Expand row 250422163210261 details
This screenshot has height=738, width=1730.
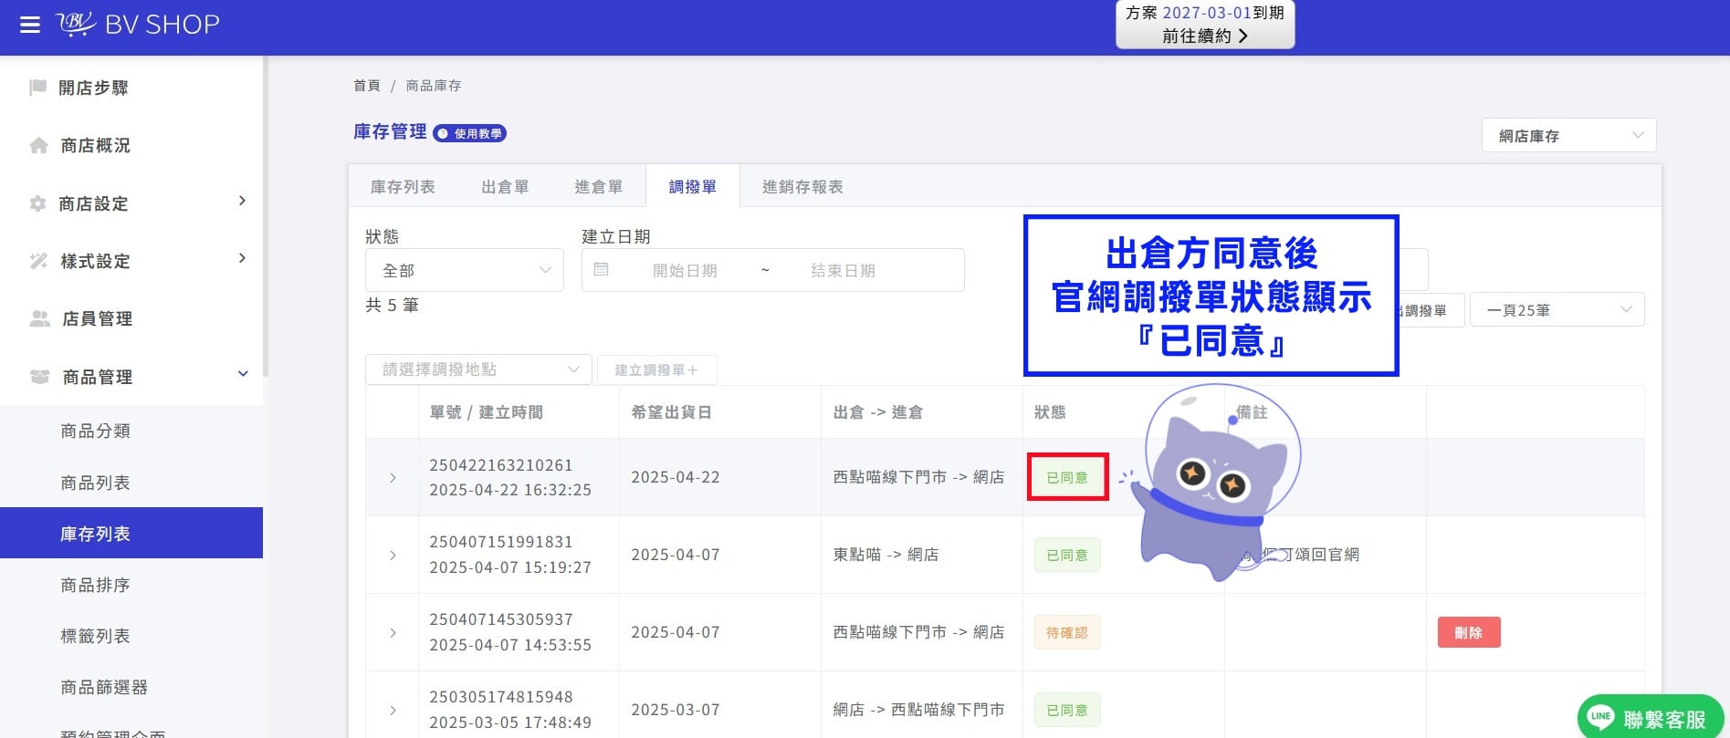click(393, 478)
